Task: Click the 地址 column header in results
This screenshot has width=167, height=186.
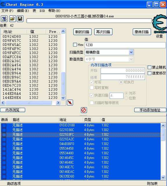Action: (x=14, y=32)
